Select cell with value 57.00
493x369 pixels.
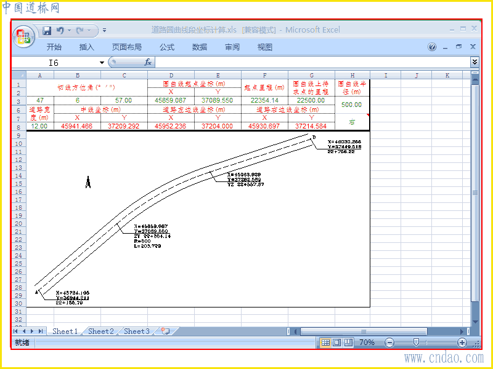click(x=124, y=100)
